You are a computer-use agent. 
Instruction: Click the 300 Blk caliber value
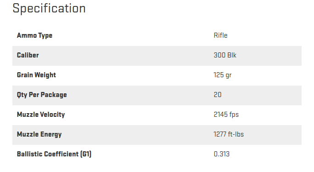[225, 55]
